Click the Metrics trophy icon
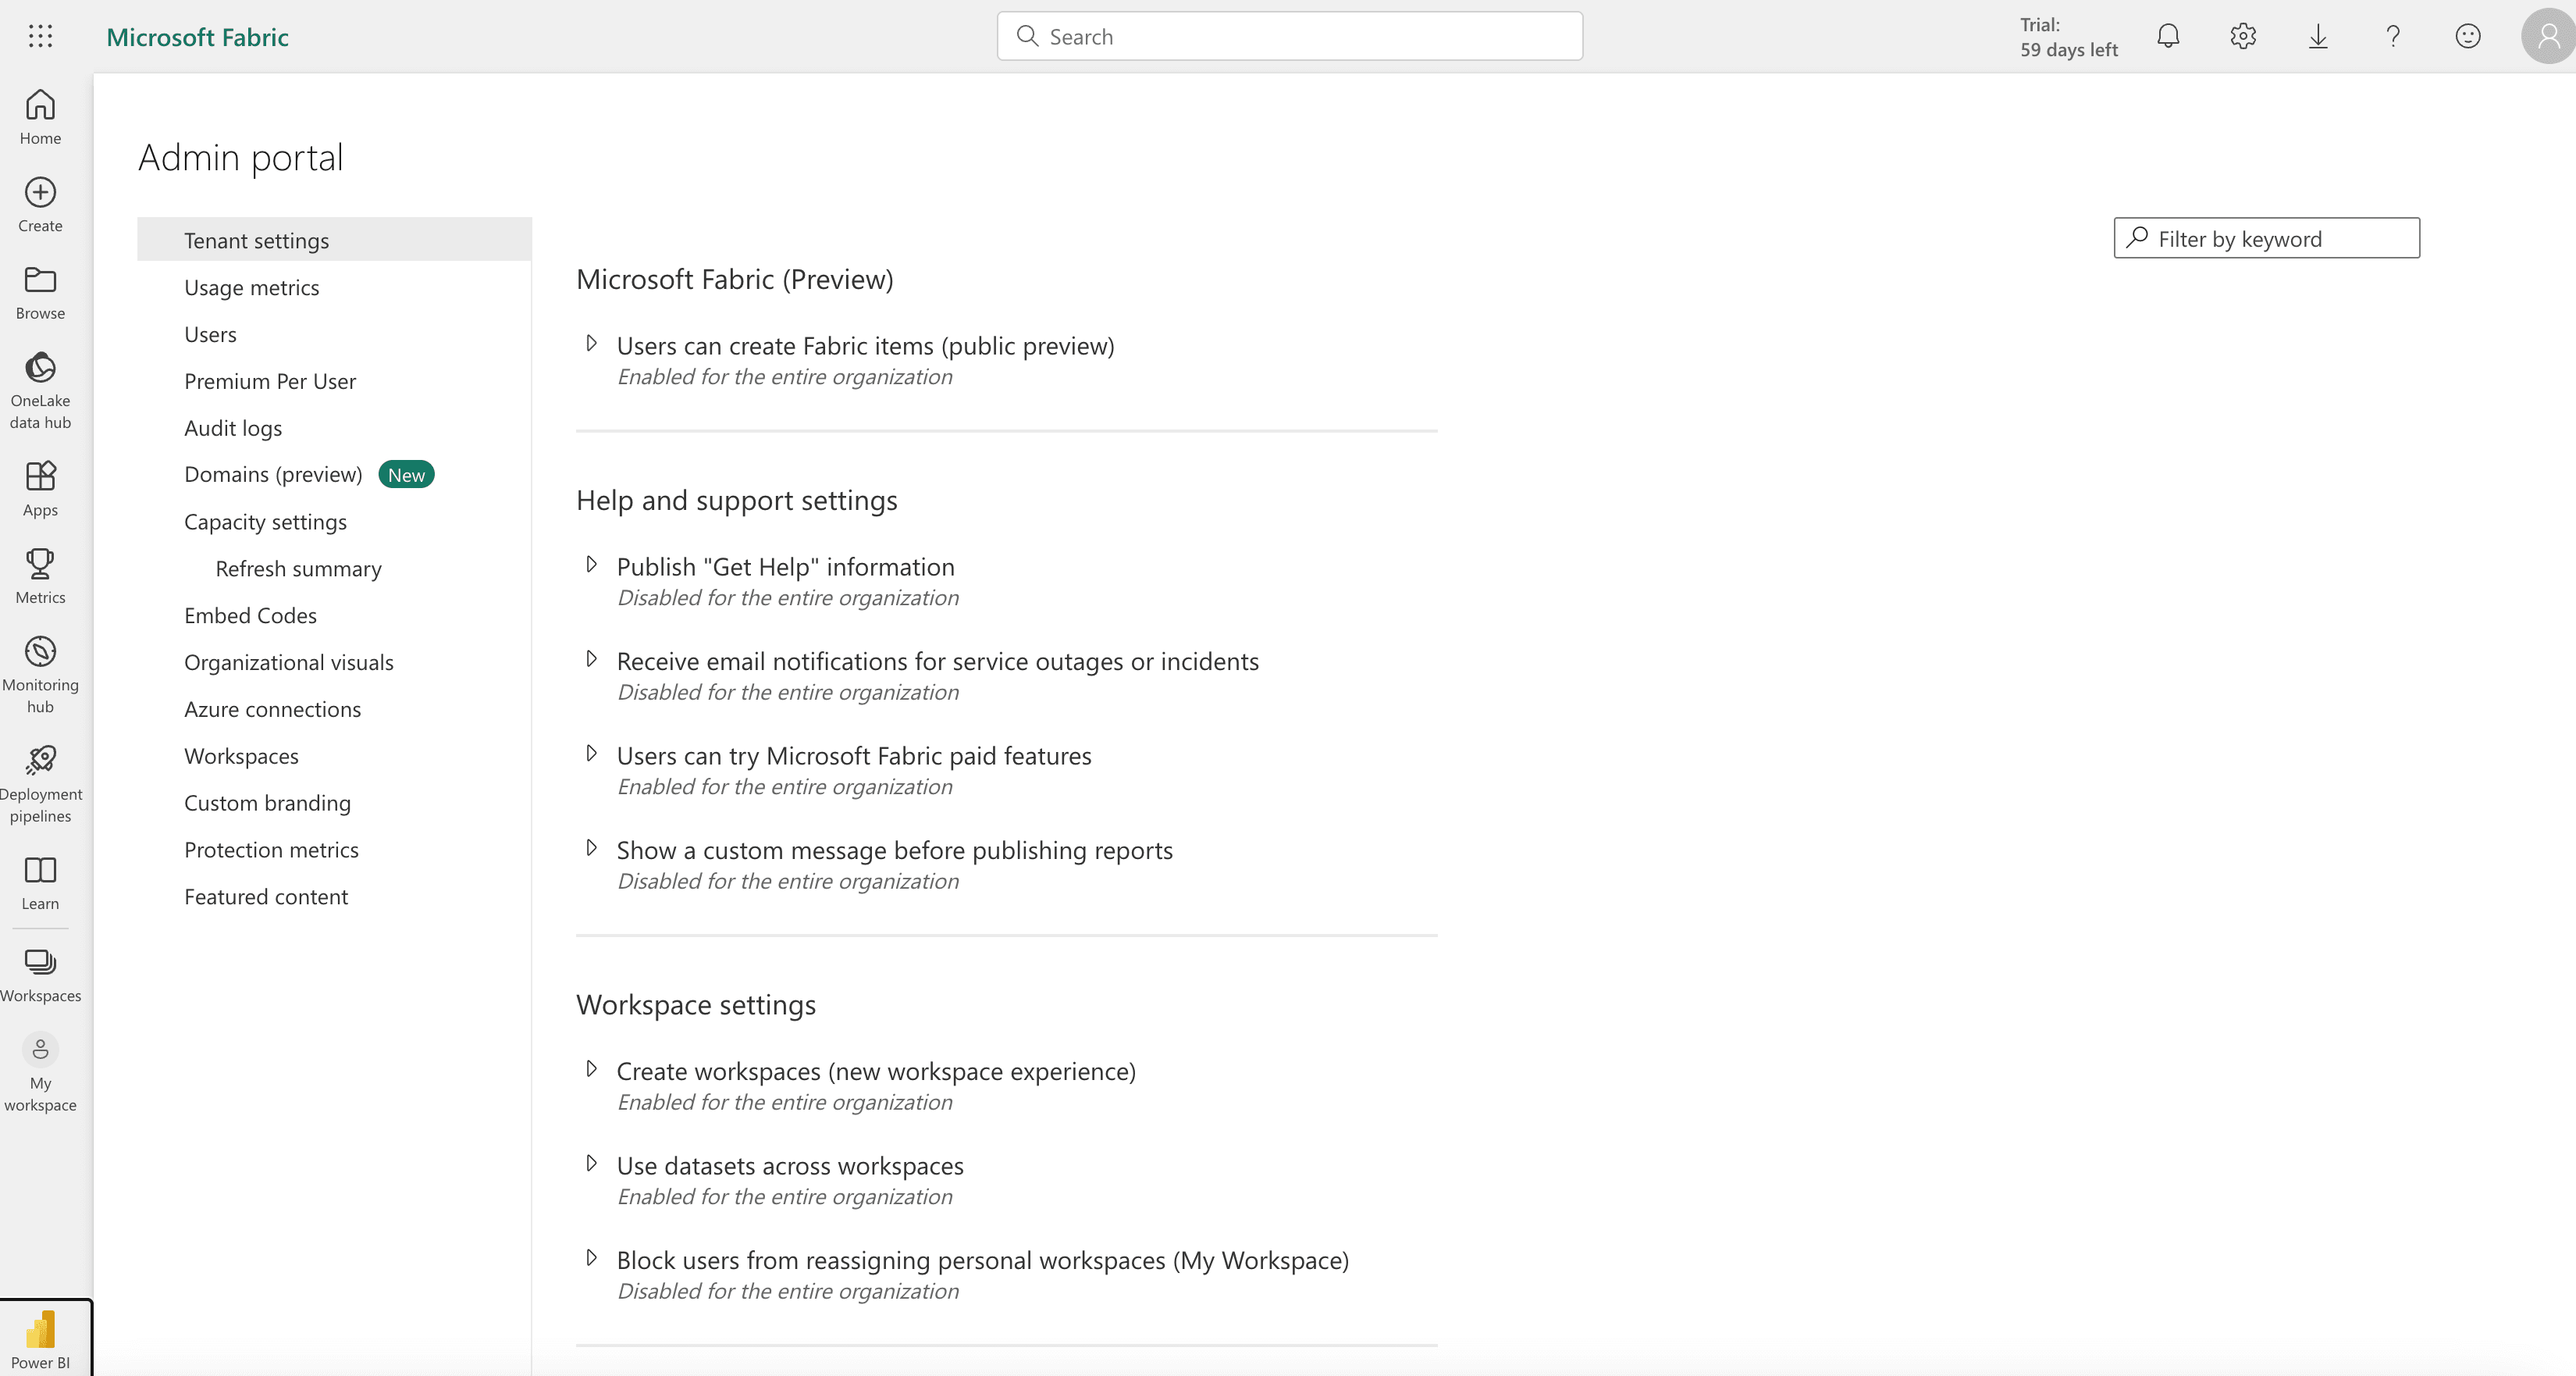 click(x=40, y=565)
